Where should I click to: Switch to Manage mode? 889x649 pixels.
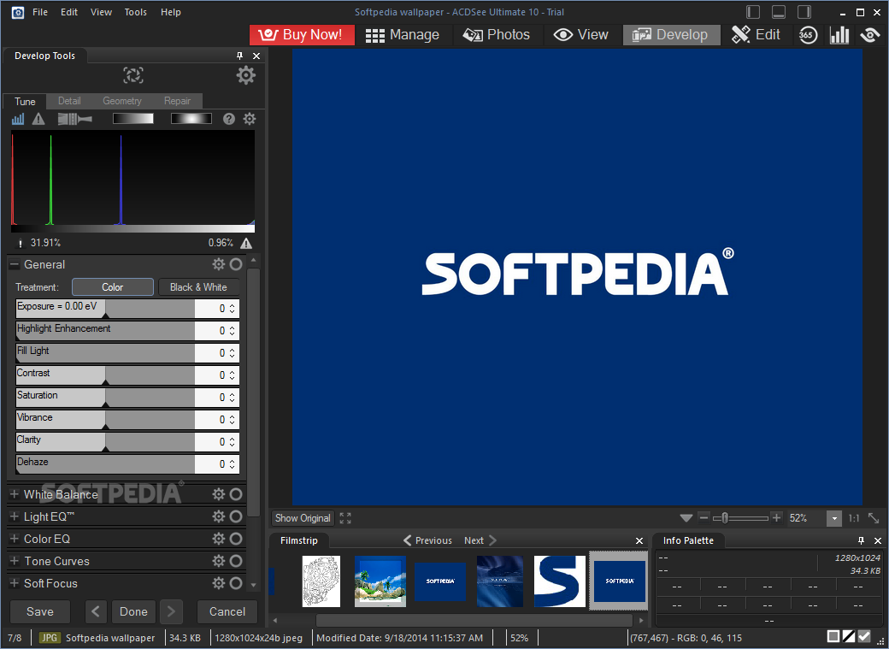(x=403, y=34)
